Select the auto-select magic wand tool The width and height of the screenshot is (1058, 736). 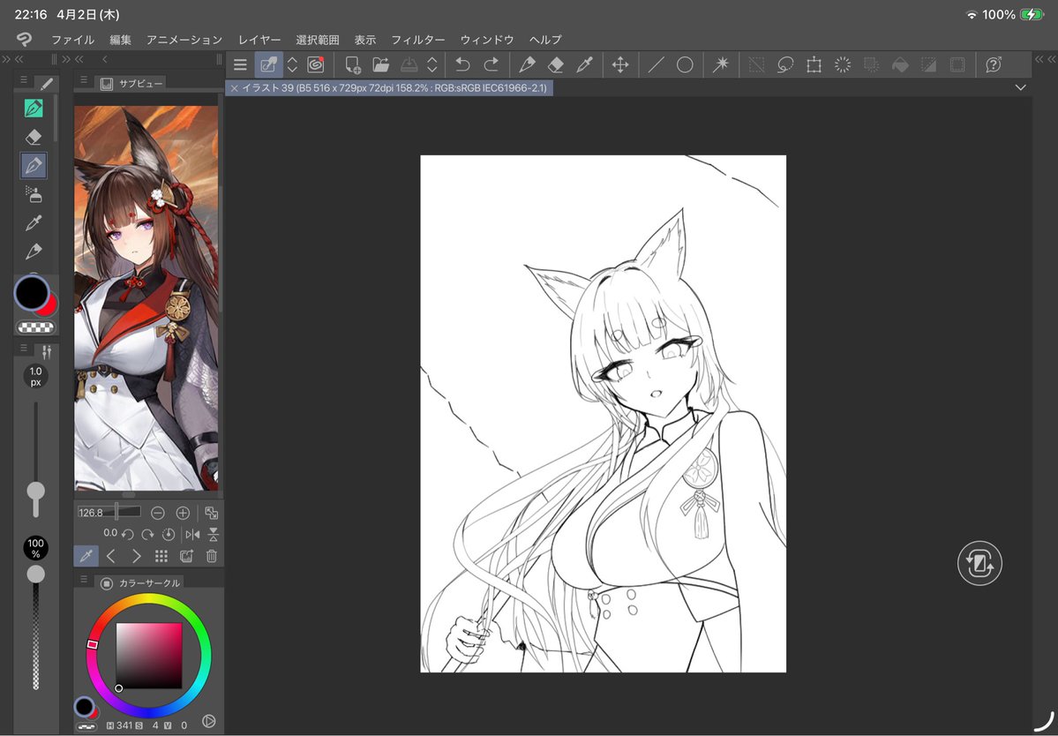pos(721,64)
